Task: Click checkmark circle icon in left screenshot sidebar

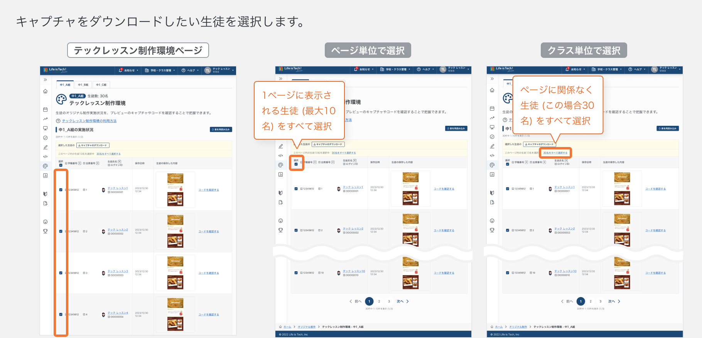Action: [45, 138]
